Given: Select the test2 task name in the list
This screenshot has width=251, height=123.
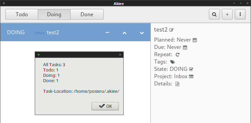Looking at the screenshot, I should click(53, 33).
